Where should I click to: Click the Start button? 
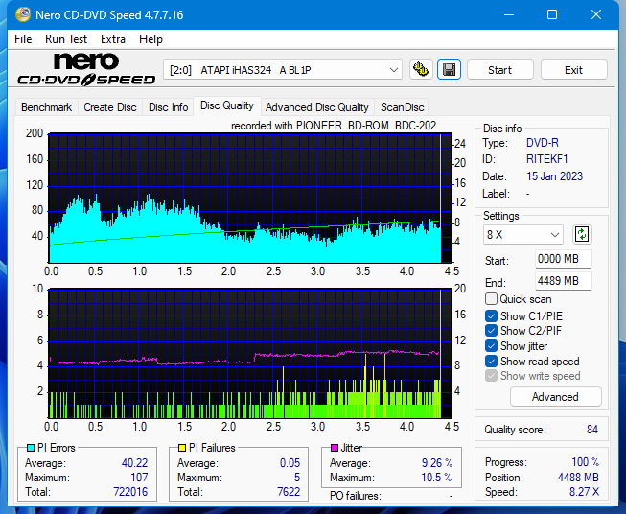499,70
